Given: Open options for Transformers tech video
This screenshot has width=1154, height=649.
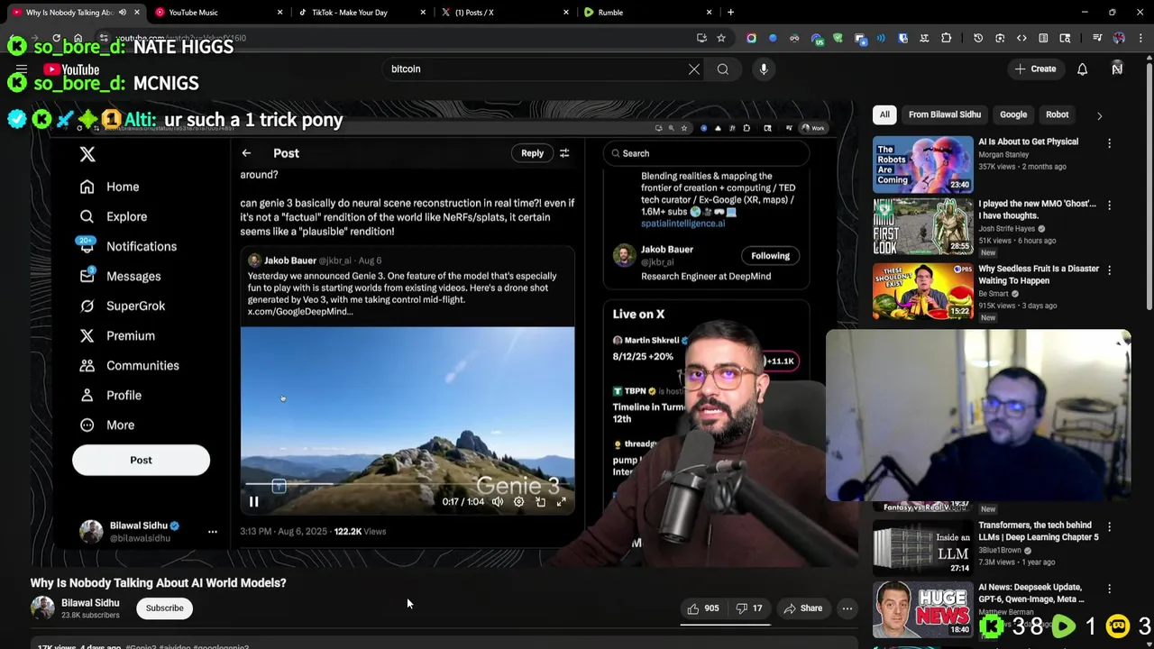Looking at the screenshot, I should click(x=1110, y=526).
